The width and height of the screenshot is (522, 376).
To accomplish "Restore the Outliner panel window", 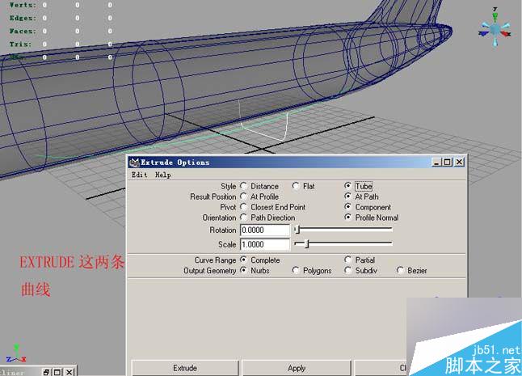I will [x=47, y=372].
